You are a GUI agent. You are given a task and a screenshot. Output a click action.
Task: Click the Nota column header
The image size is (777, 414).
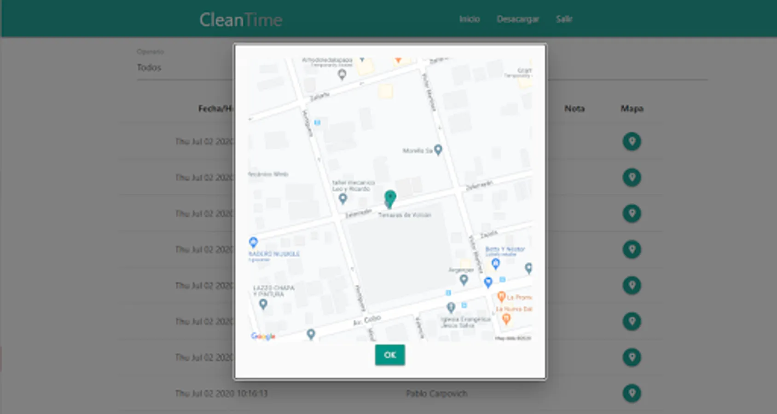tap(574, 109)
